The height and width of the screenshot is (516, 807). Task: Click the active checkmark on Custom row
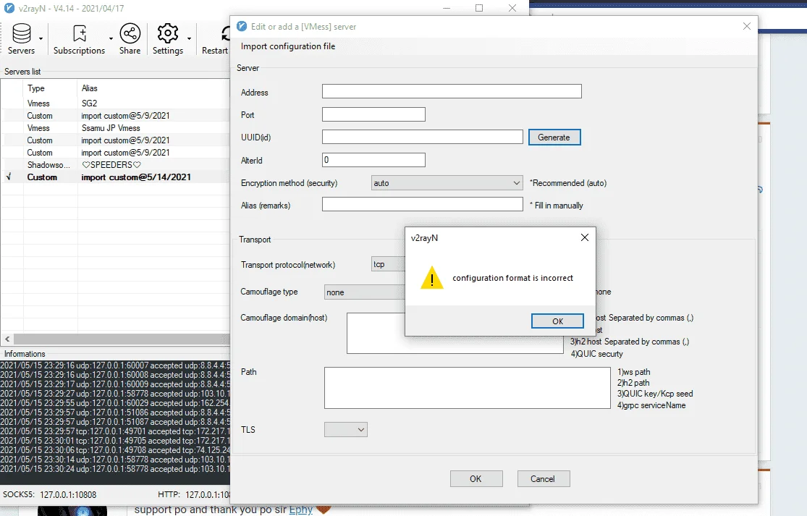[x=8, y=177]
